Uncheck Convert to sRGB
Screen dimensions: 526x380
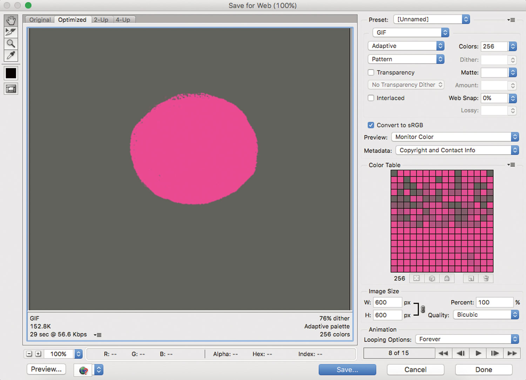click(x=371, y=125)
